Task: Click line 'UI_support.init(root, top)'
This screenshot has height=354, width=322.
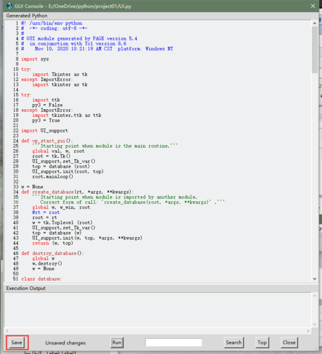Action: pyautogui.click(x=68, y=172)
